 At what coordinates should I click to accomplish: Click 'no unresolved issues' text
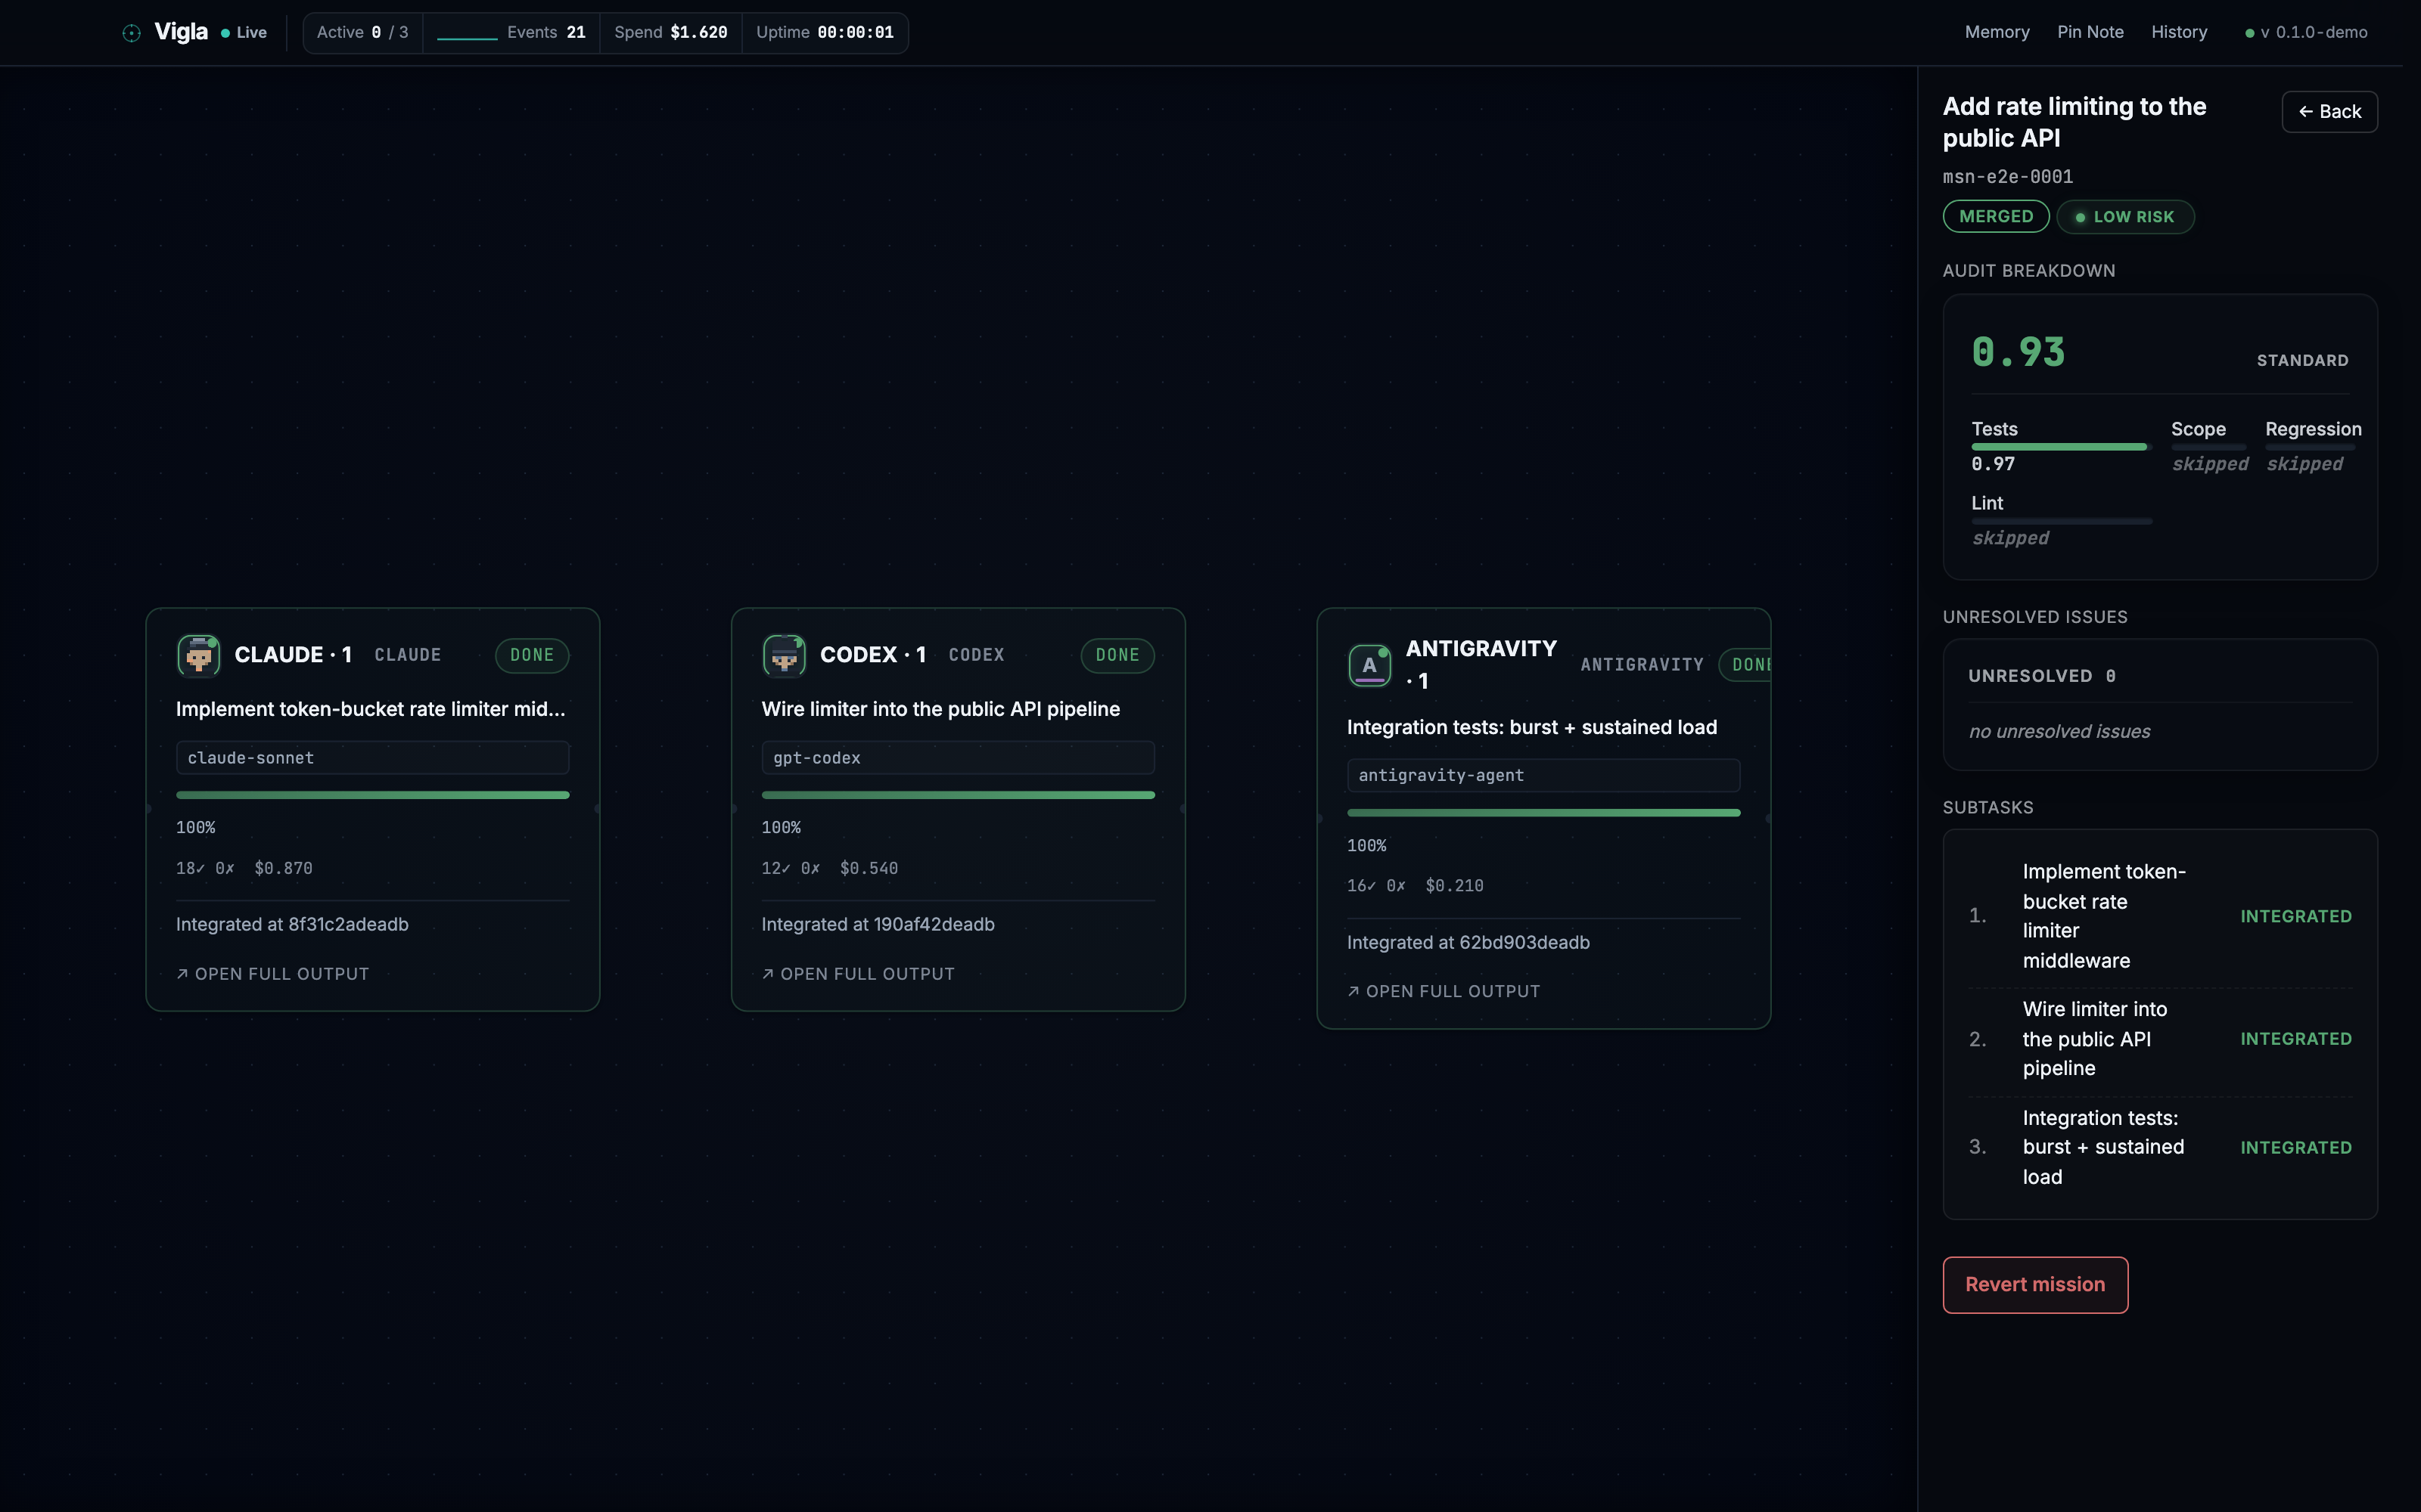[2060, 732]
